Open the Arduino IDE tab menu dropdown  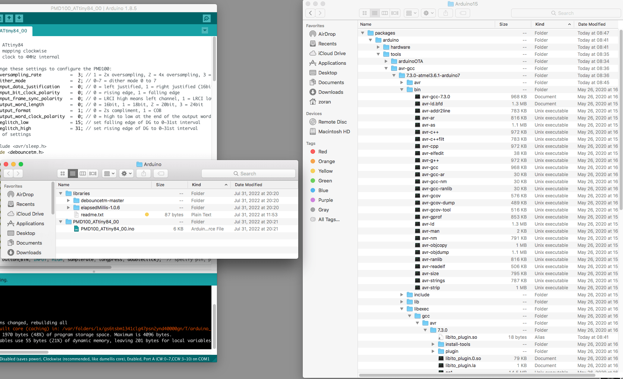point(205,30)
